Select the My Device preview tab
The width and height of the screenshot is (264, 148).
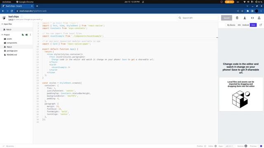231,25
